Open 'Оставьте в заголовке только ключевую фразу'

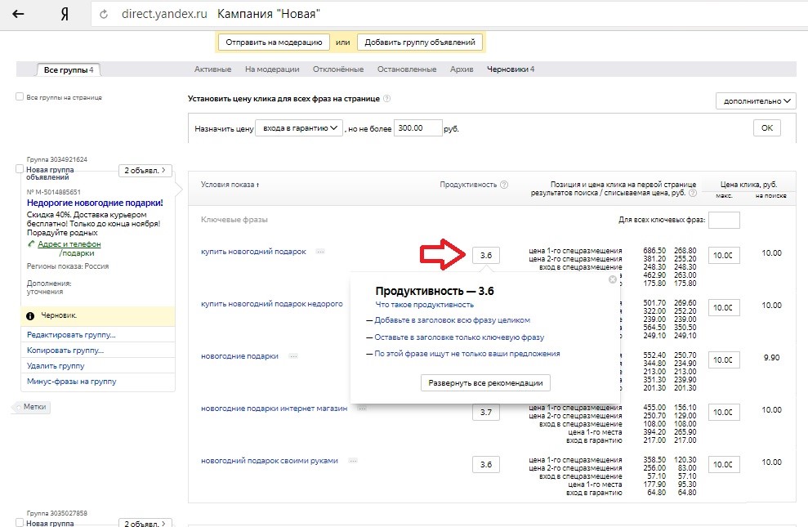459,337
